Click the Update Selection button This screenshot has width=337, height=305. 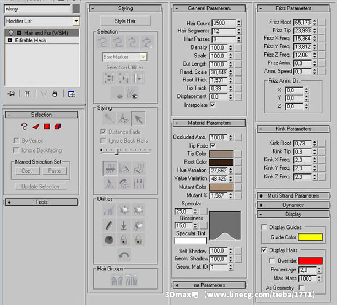(41, 187)
